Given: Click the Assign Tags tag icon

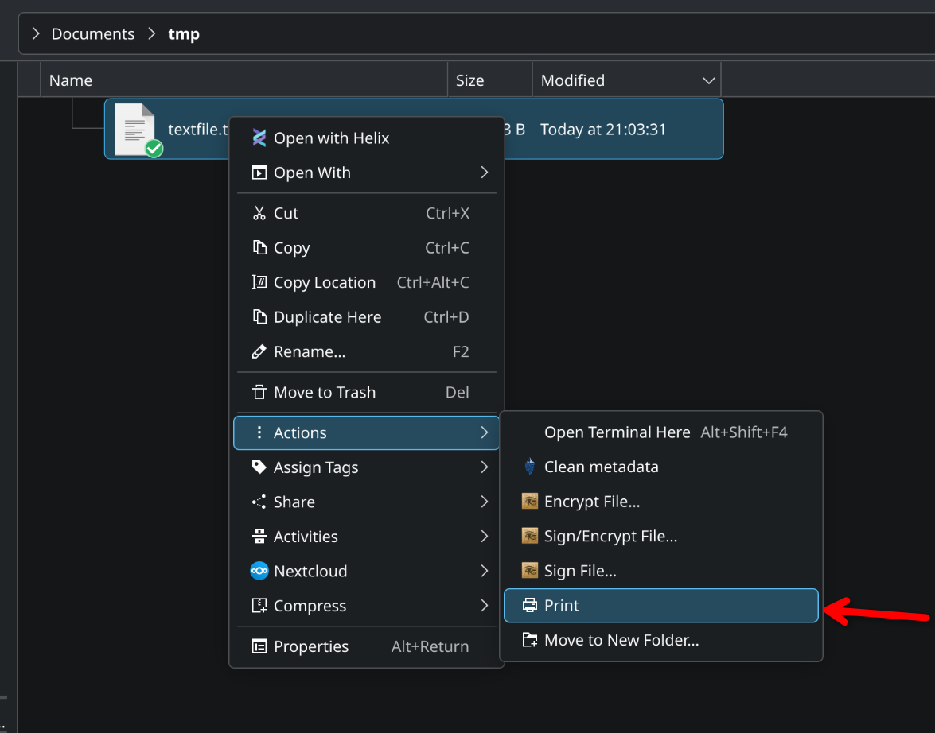Looking at the screenshot, I should click(259, 467).
